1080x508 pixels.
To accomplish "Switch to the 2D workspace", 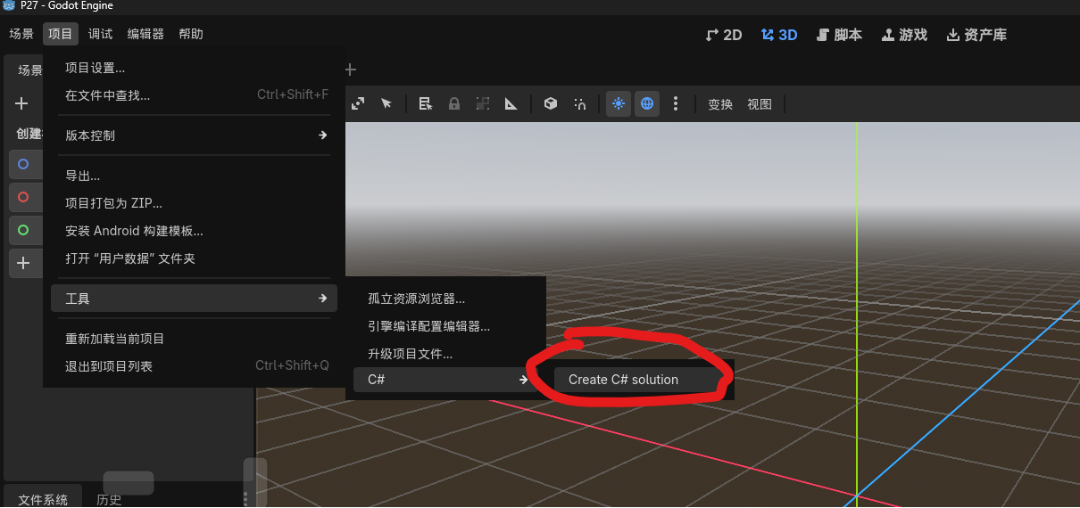I will [724, 35].
